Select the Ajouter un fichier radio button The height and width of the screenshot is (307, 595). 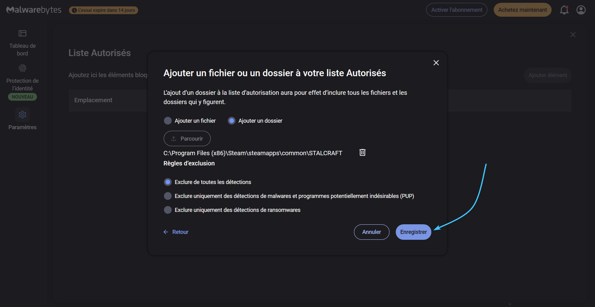[x=168, y=121]
